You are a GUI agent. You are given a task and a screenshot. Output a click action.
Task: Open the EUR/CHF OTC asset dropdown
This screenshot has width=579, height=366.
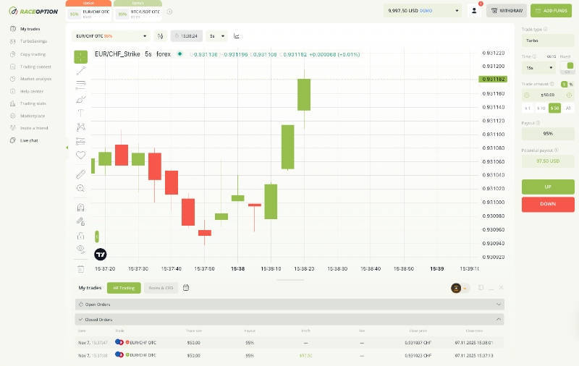point(112,35)
